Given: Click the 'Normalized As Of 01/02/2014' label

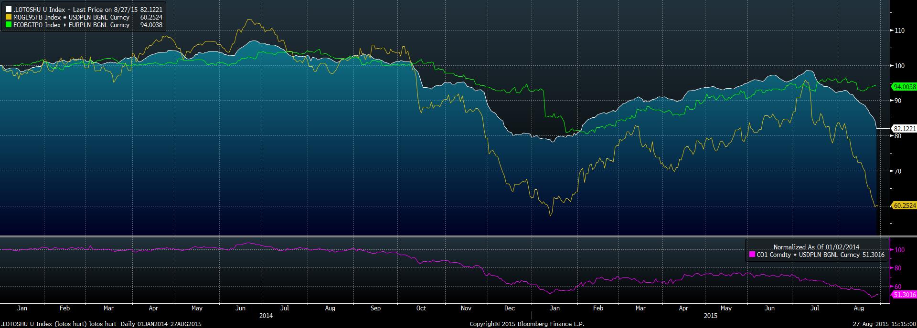Looking at the screenshot, I should (816, 247).
